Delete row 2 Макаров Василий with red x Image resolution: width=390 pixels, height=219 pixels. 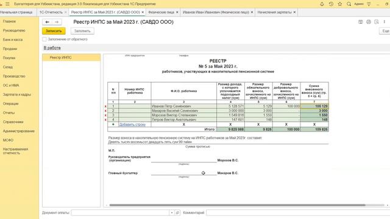point(105,111)
